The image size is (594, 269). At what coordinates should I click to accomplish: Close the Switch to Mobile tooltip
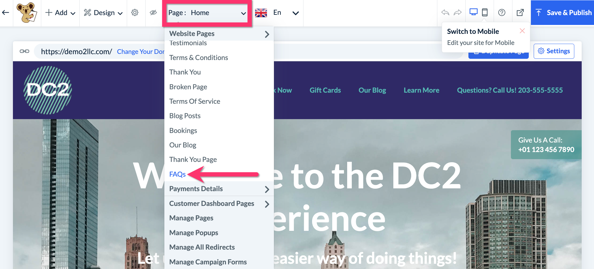click(522, 31)
